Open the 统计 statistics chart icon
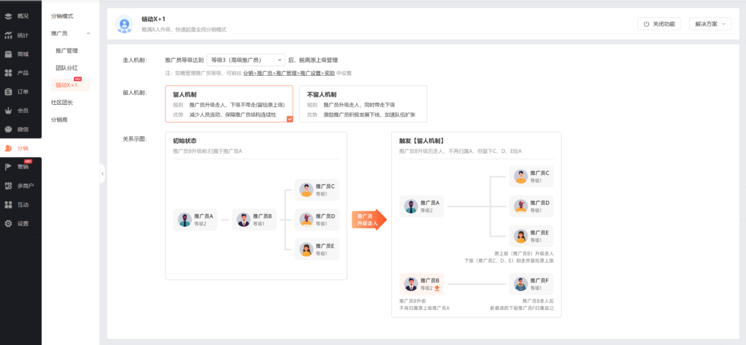The height and width of the screenshot is (345, 746). tap(8, 35)
